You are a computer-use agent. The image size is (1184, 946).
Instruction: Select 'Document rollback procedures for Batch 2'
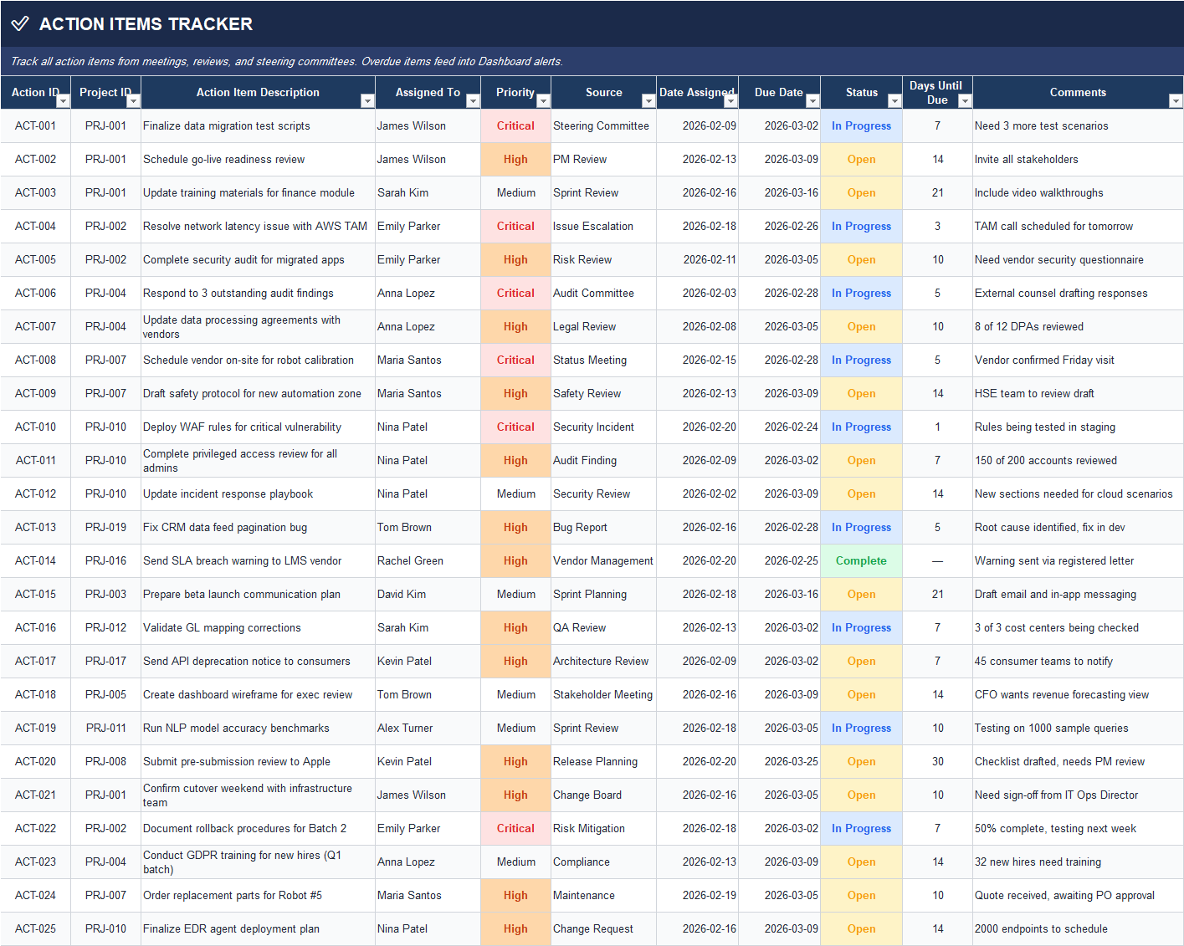(258, 829)
